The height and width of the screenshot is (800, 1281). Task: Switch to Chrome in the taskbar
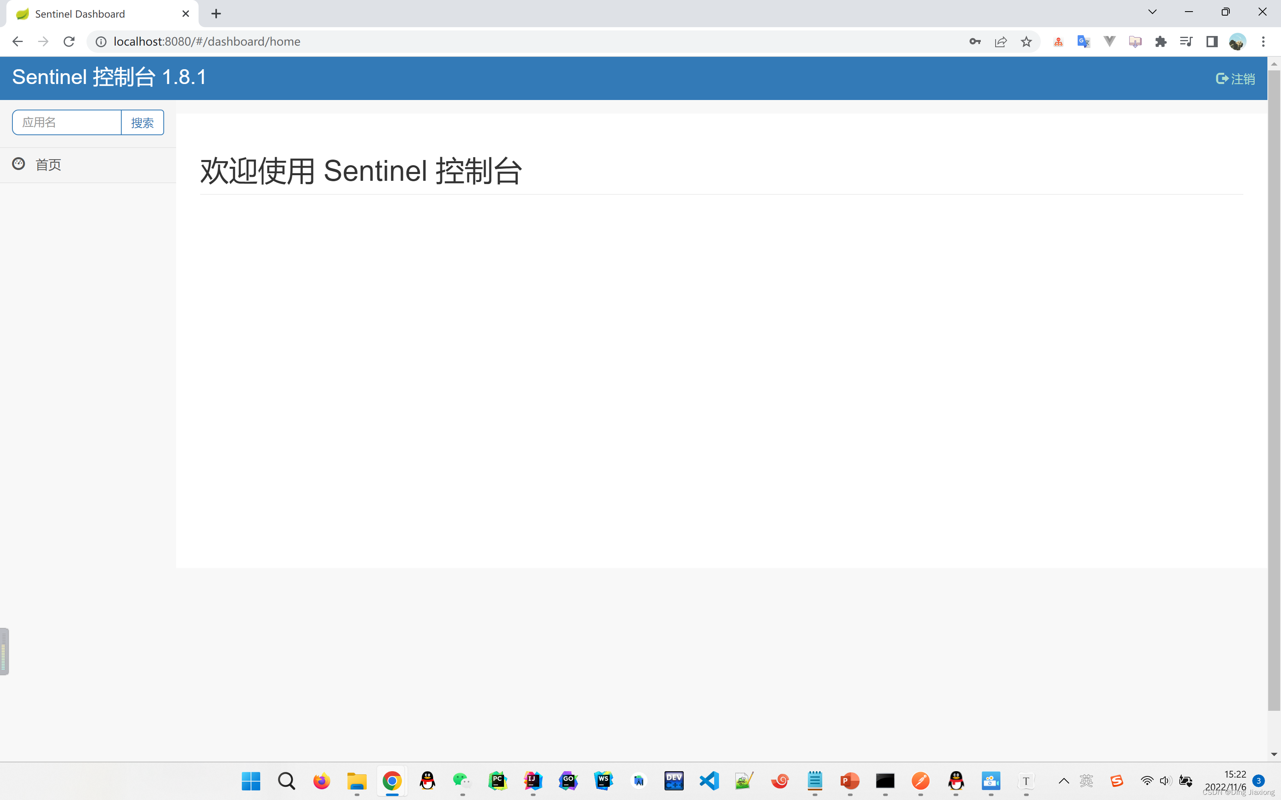392,780
